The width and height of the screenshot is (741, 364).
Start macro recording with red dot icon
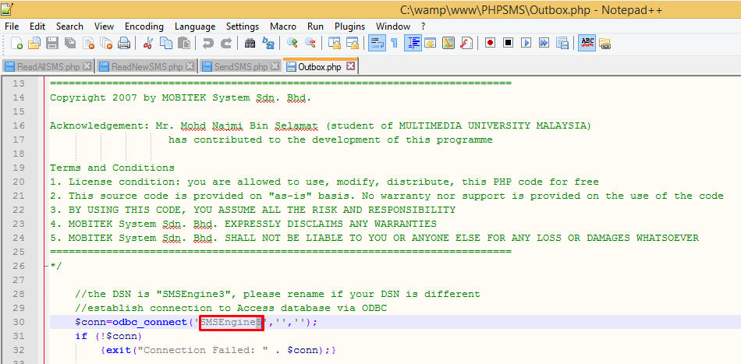click(490, 43)
